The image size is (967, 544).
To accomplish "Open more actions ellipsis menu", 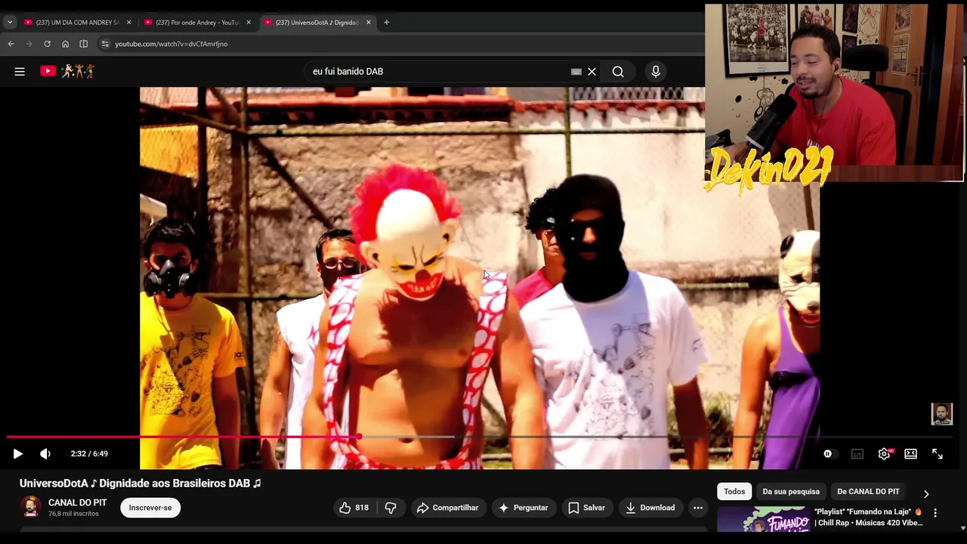I will tap(698, 508).
